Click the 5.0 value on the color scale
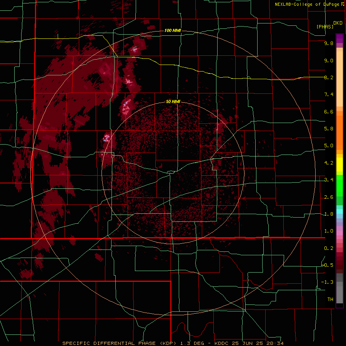Screen dimensions: 346x346 329,146
